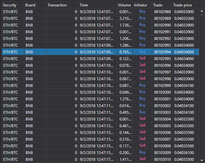The image size is (205, 163).
Task: Sort by the Volume column header
Action: 125,5
